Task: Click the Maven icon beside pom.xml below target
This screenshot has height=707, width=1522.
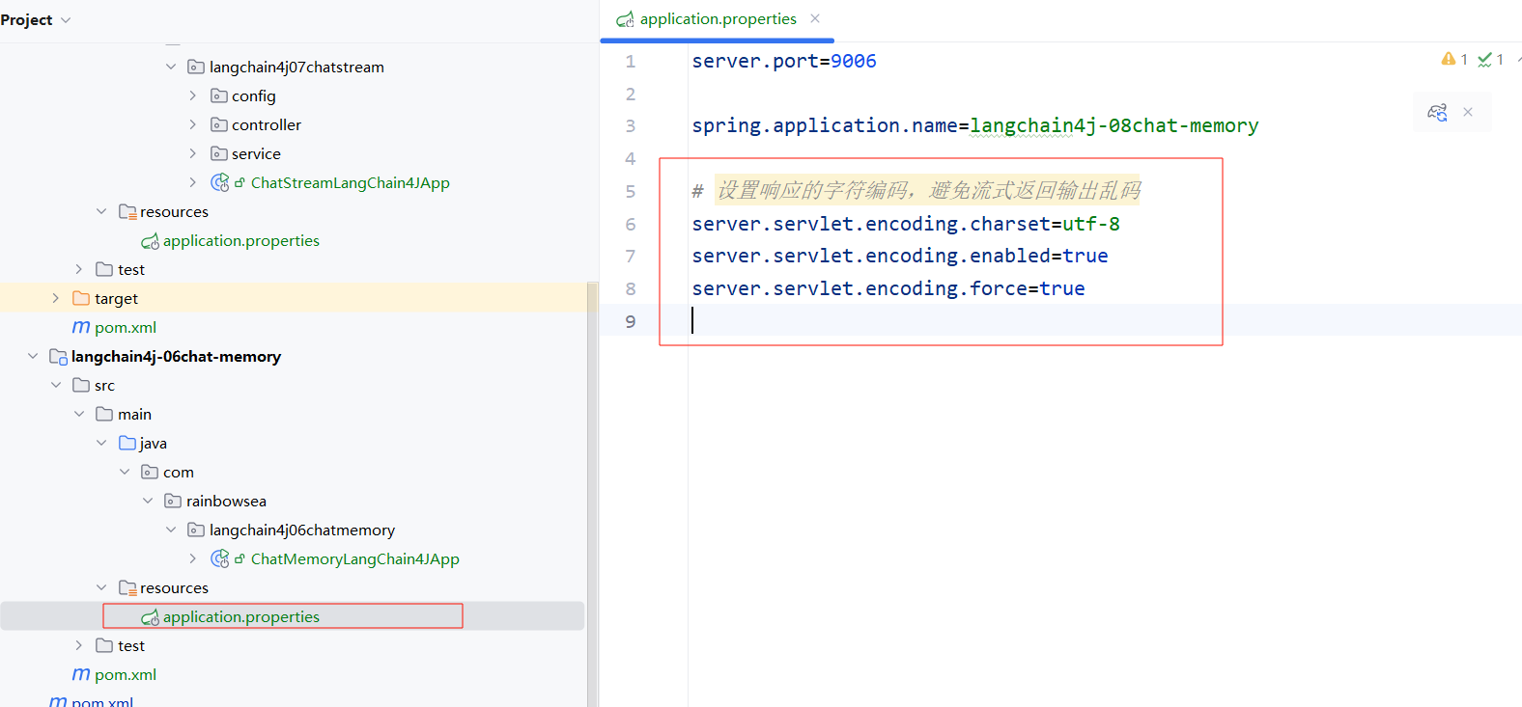Action: coord(81,327)
